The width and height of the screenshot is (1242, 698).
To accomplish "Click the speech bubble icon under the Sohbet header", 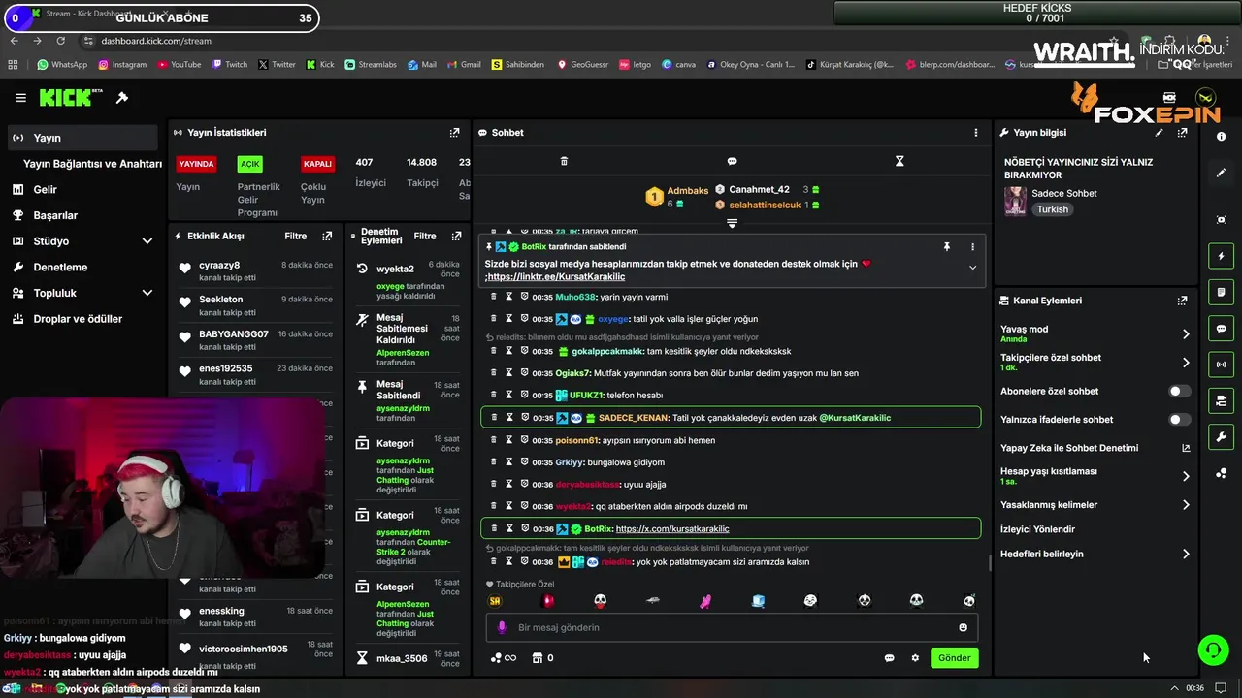I will click(732, 161).
